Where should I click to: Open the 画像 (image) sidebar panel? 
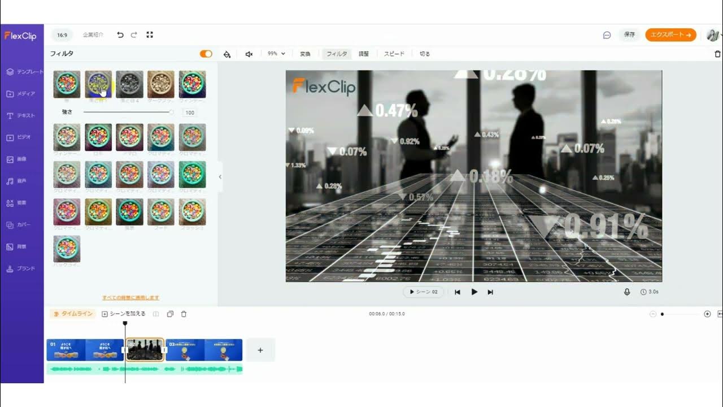(x=17, y=159)
